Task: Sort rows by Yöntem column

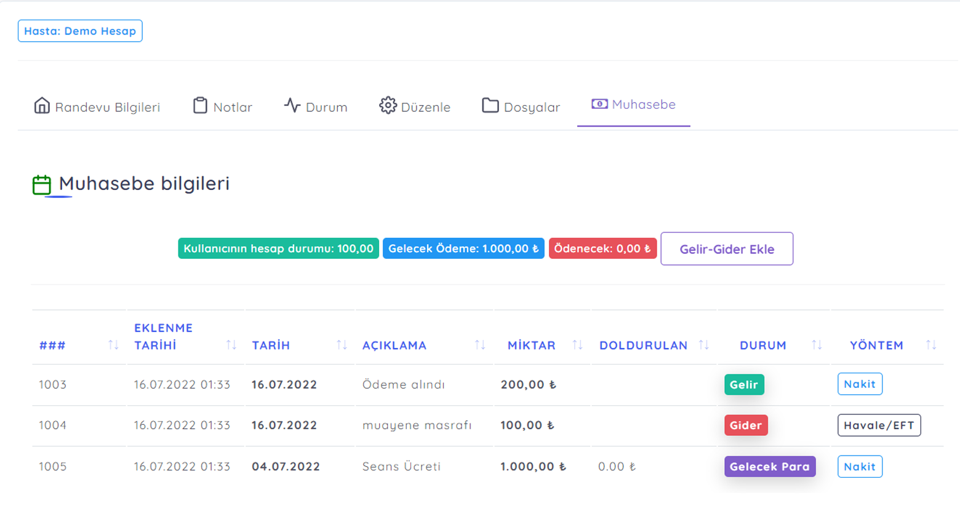Action: click(931, 345)
